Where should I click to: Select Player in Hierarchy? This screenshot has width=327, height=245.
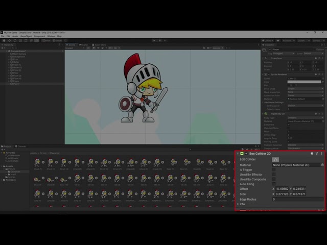coord(16,84)
